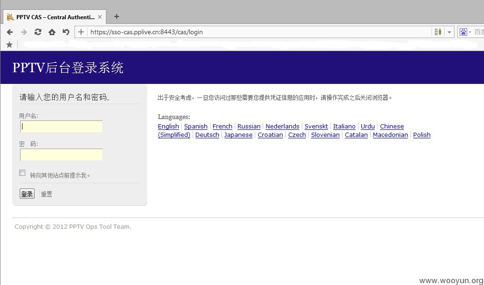Click the 重置 reset button

[x=46, y=194]
